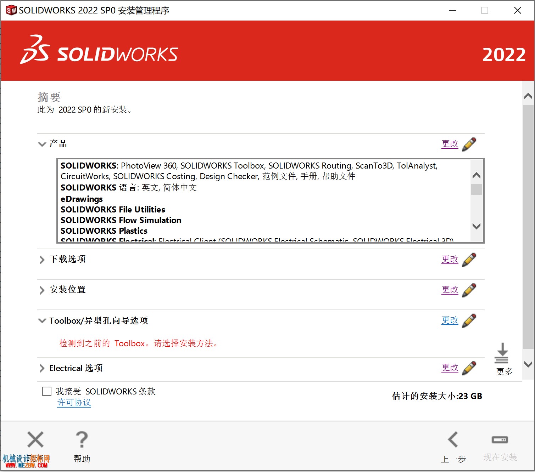Click 现在安装 install icon
The image size is (535, 472).
(500, 440)
